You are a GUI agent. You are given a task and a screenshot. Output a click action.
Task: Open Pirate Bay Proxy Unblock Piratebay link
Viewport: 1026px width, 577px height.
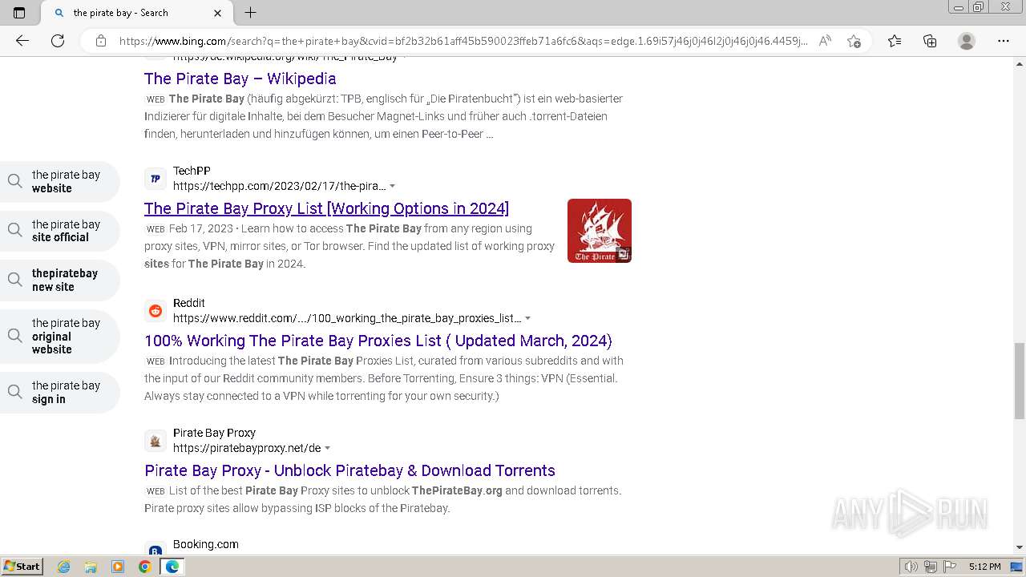[x=349, y=470]
